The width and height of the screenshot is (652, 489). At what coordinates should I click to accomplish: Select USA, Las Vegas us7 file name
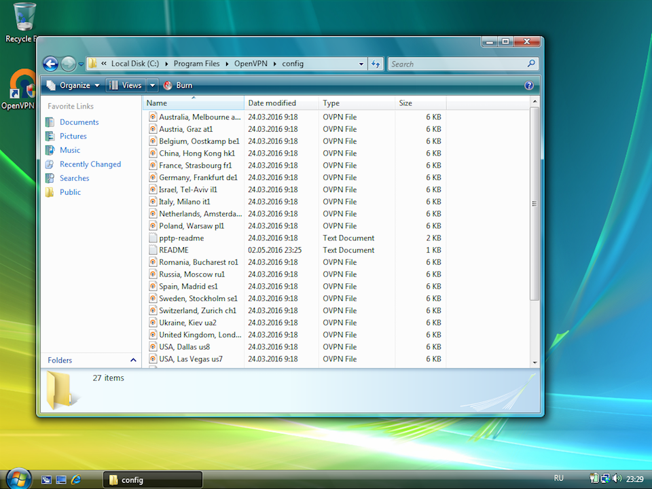(191, 359)
